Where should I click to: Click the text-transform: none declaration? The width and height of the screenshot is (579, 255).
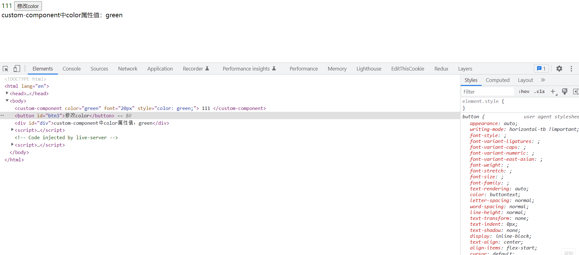(x=499, y=218)
